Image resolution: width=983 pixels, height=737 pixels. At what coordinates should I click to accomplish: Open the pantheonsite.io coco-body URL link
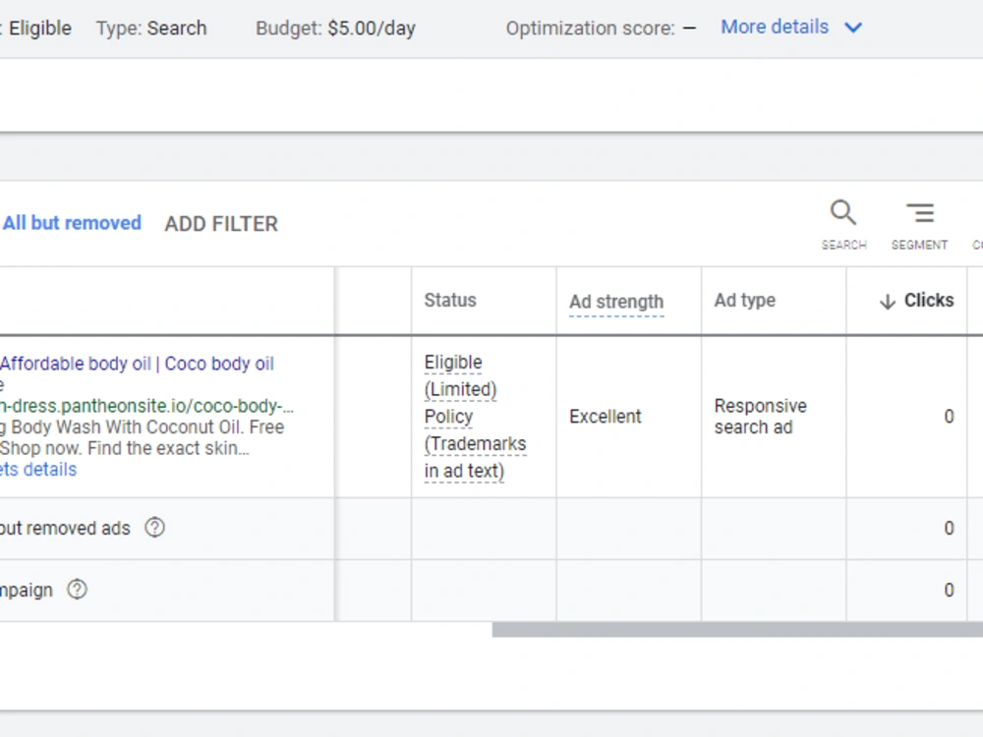pyautogui.click(x=146, y=406)
